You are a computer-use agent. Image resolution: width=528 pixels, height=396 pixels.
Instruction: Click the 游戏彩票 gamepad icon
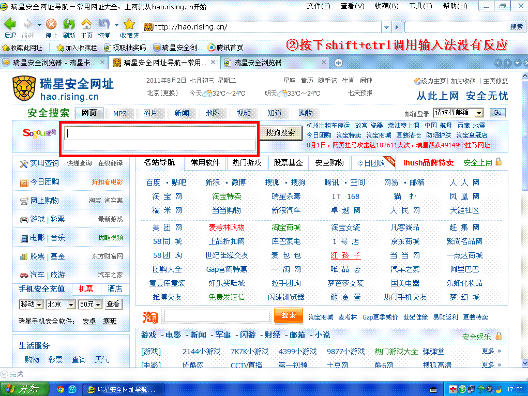tap(24, 220)
